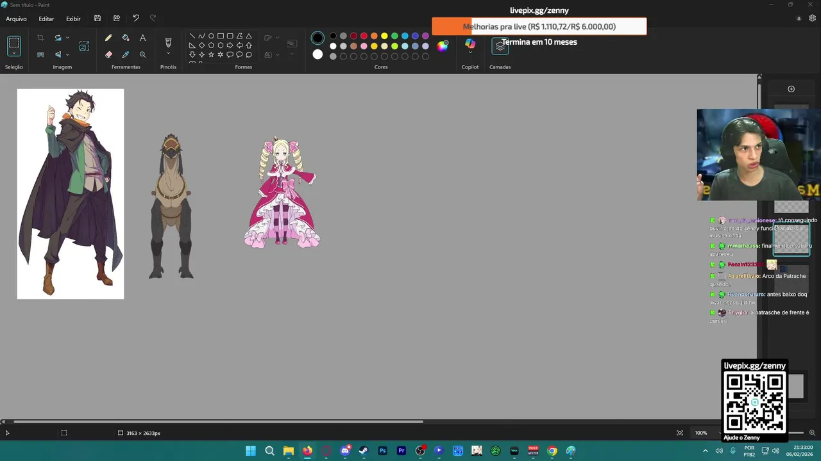This screenshot has width=821, height=461.
Task: Undo the last action
Action: (x=136, y=19)
